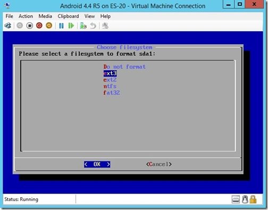Open the Media menu
The width and height of the screenshot is (268, 210).
[45, 16]
